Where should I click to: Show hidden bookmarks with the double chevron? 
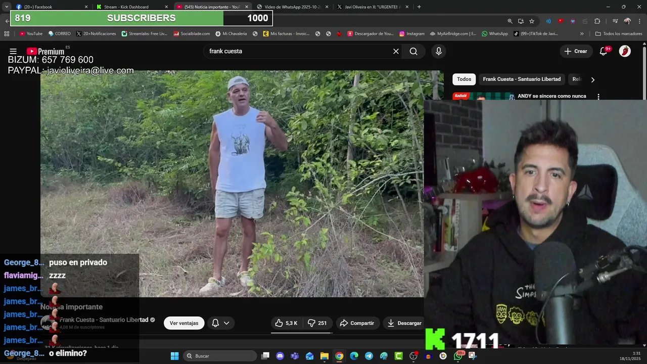click(582, 34)
